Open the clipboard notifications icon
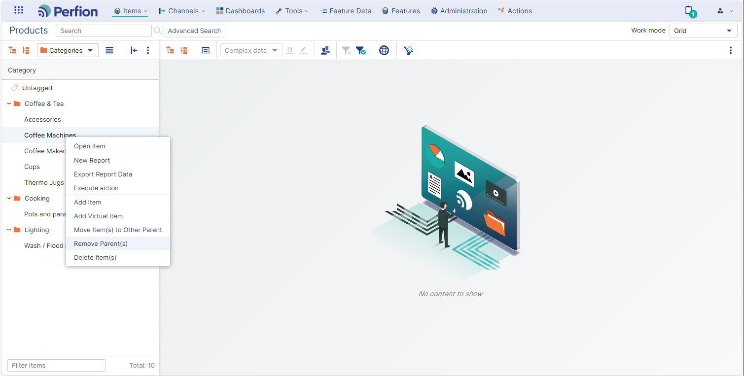 [x=690, y=11]
